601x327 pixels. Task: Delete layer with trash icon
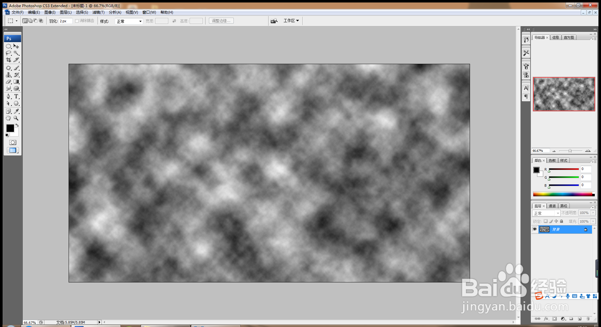pos(588,319)
